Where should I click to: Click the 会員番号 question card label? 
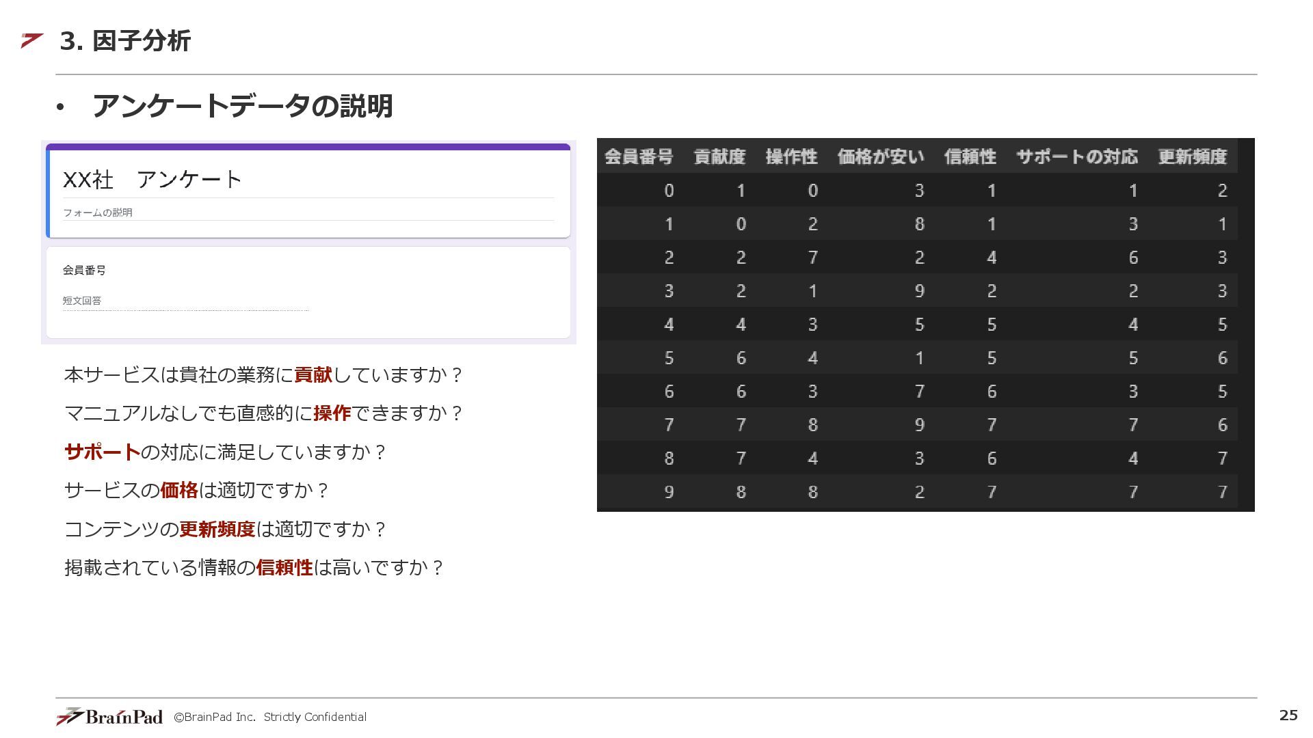click(x=84, y=270)
